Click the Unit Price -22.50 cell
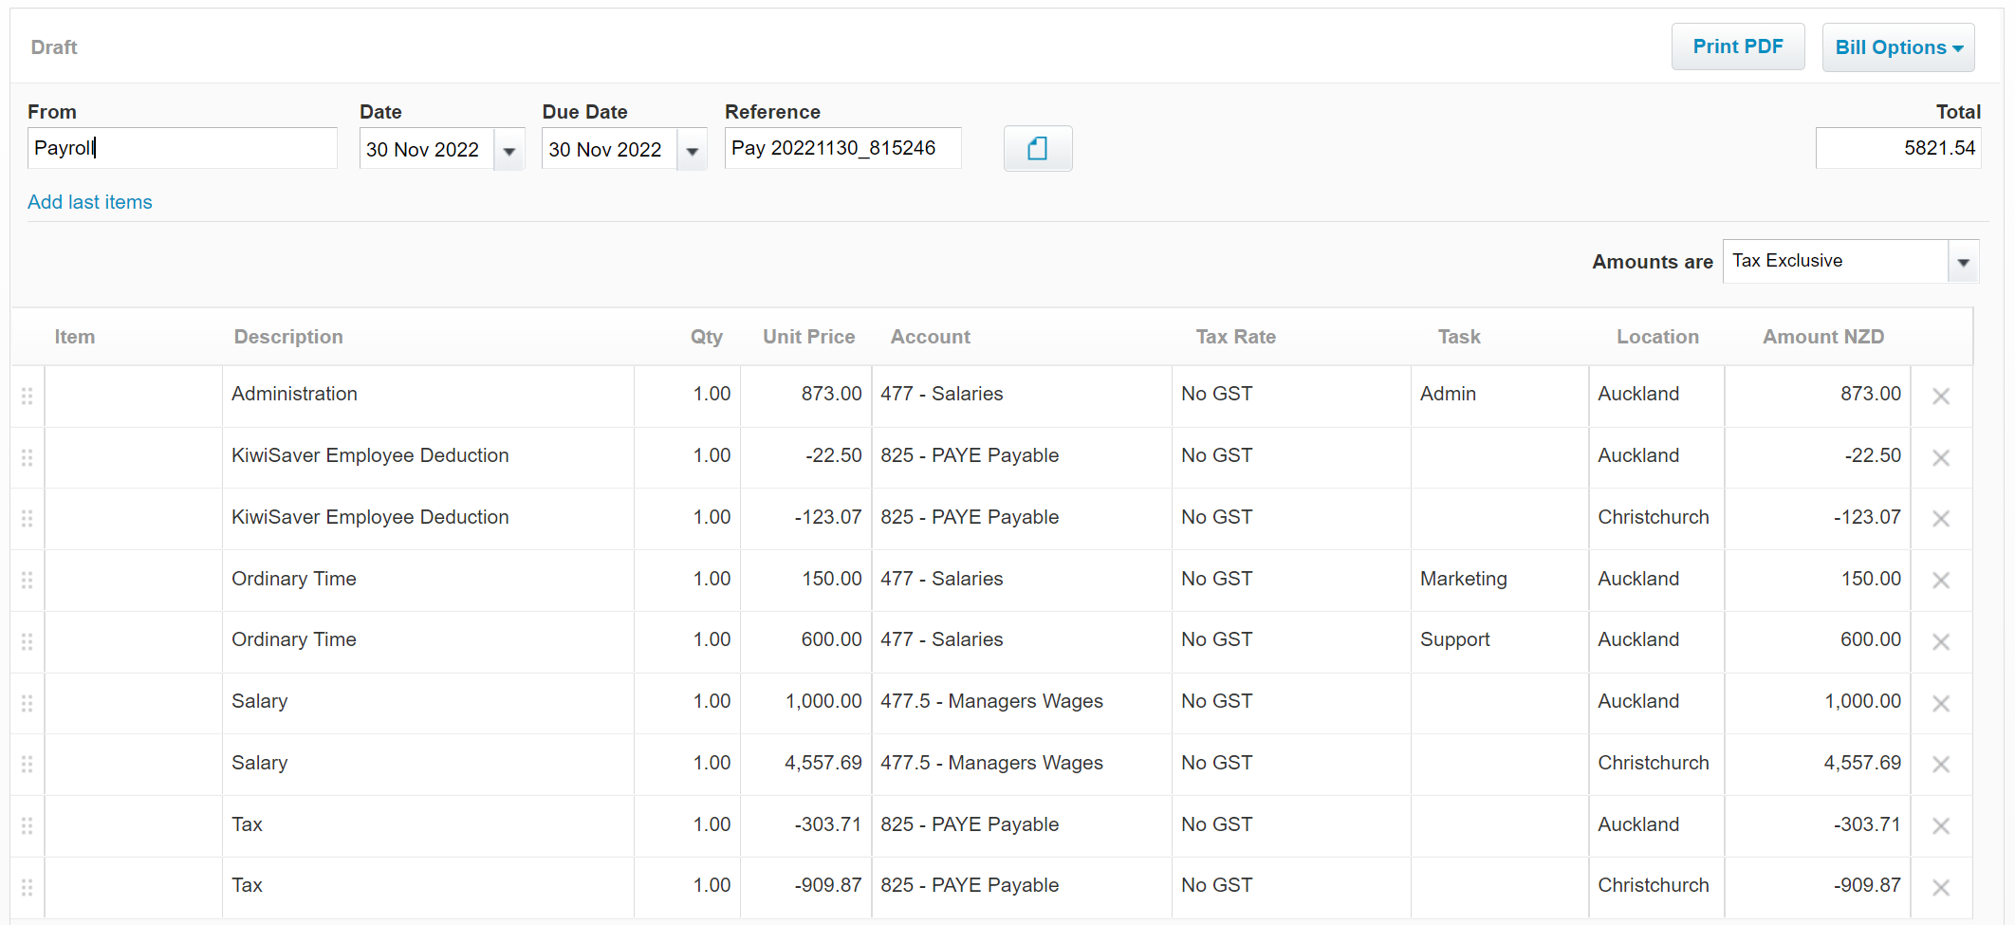The image size is (2015, 925). pyautogui.click(x=805, y=455)
